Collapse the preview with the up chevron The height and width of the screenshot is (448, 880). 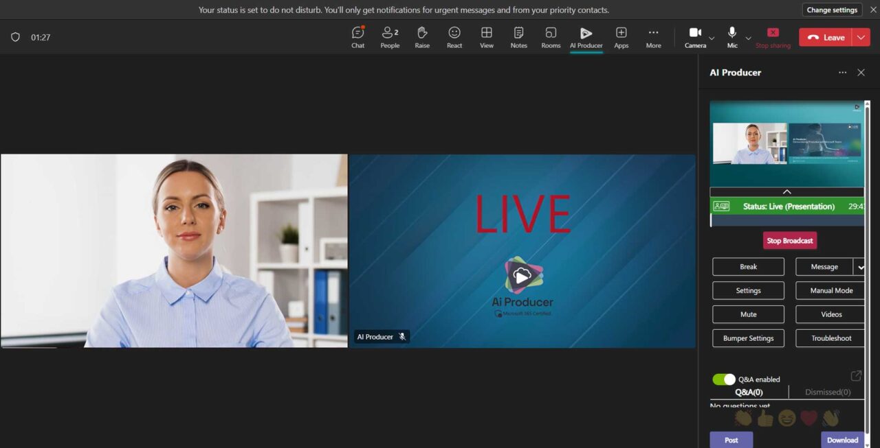point(787,192)
